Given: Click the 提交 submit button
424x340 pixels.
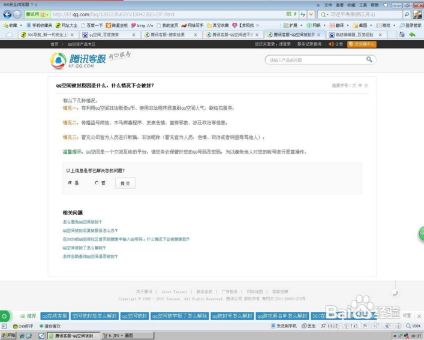Looking at the screenshot, I should click(x=125, y=183).
